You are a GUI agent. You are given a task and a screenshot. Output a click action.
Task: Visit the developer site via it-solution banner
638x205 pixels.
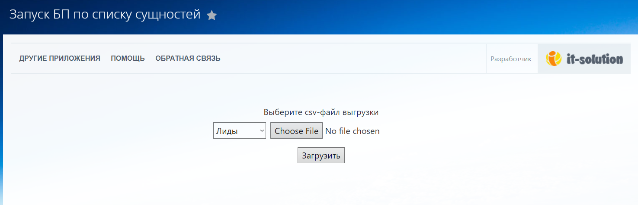(583, 59)
